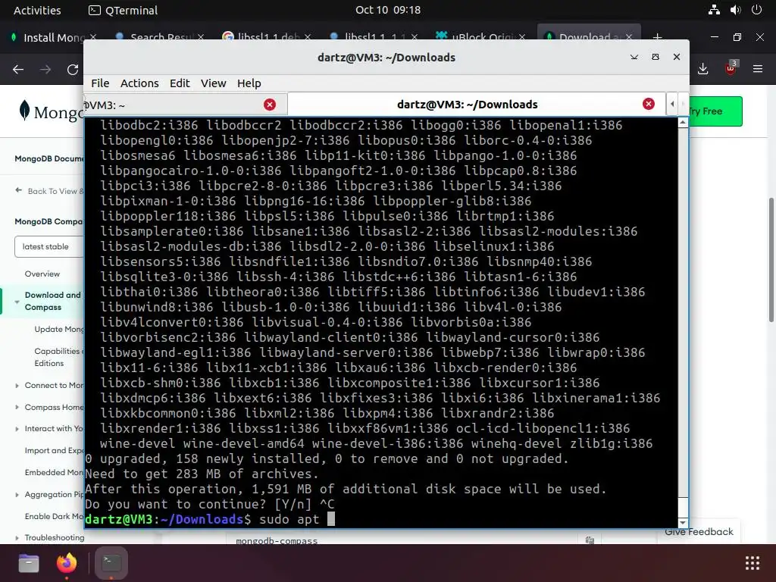Open the Help menu in QTerminal
This screenshot has width=776, height=582.
249,83
